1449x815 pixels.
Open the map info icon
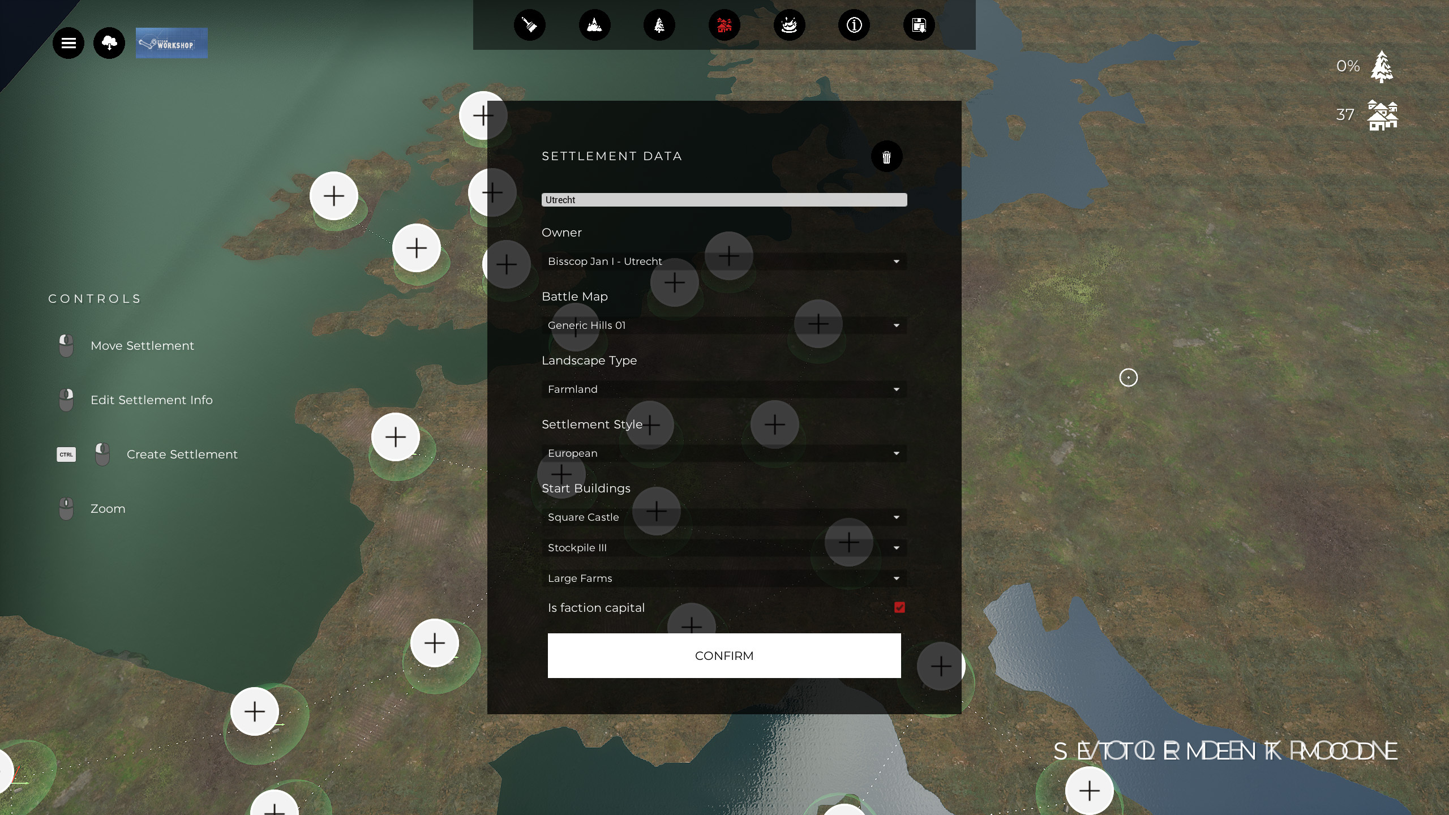[854, 25]
